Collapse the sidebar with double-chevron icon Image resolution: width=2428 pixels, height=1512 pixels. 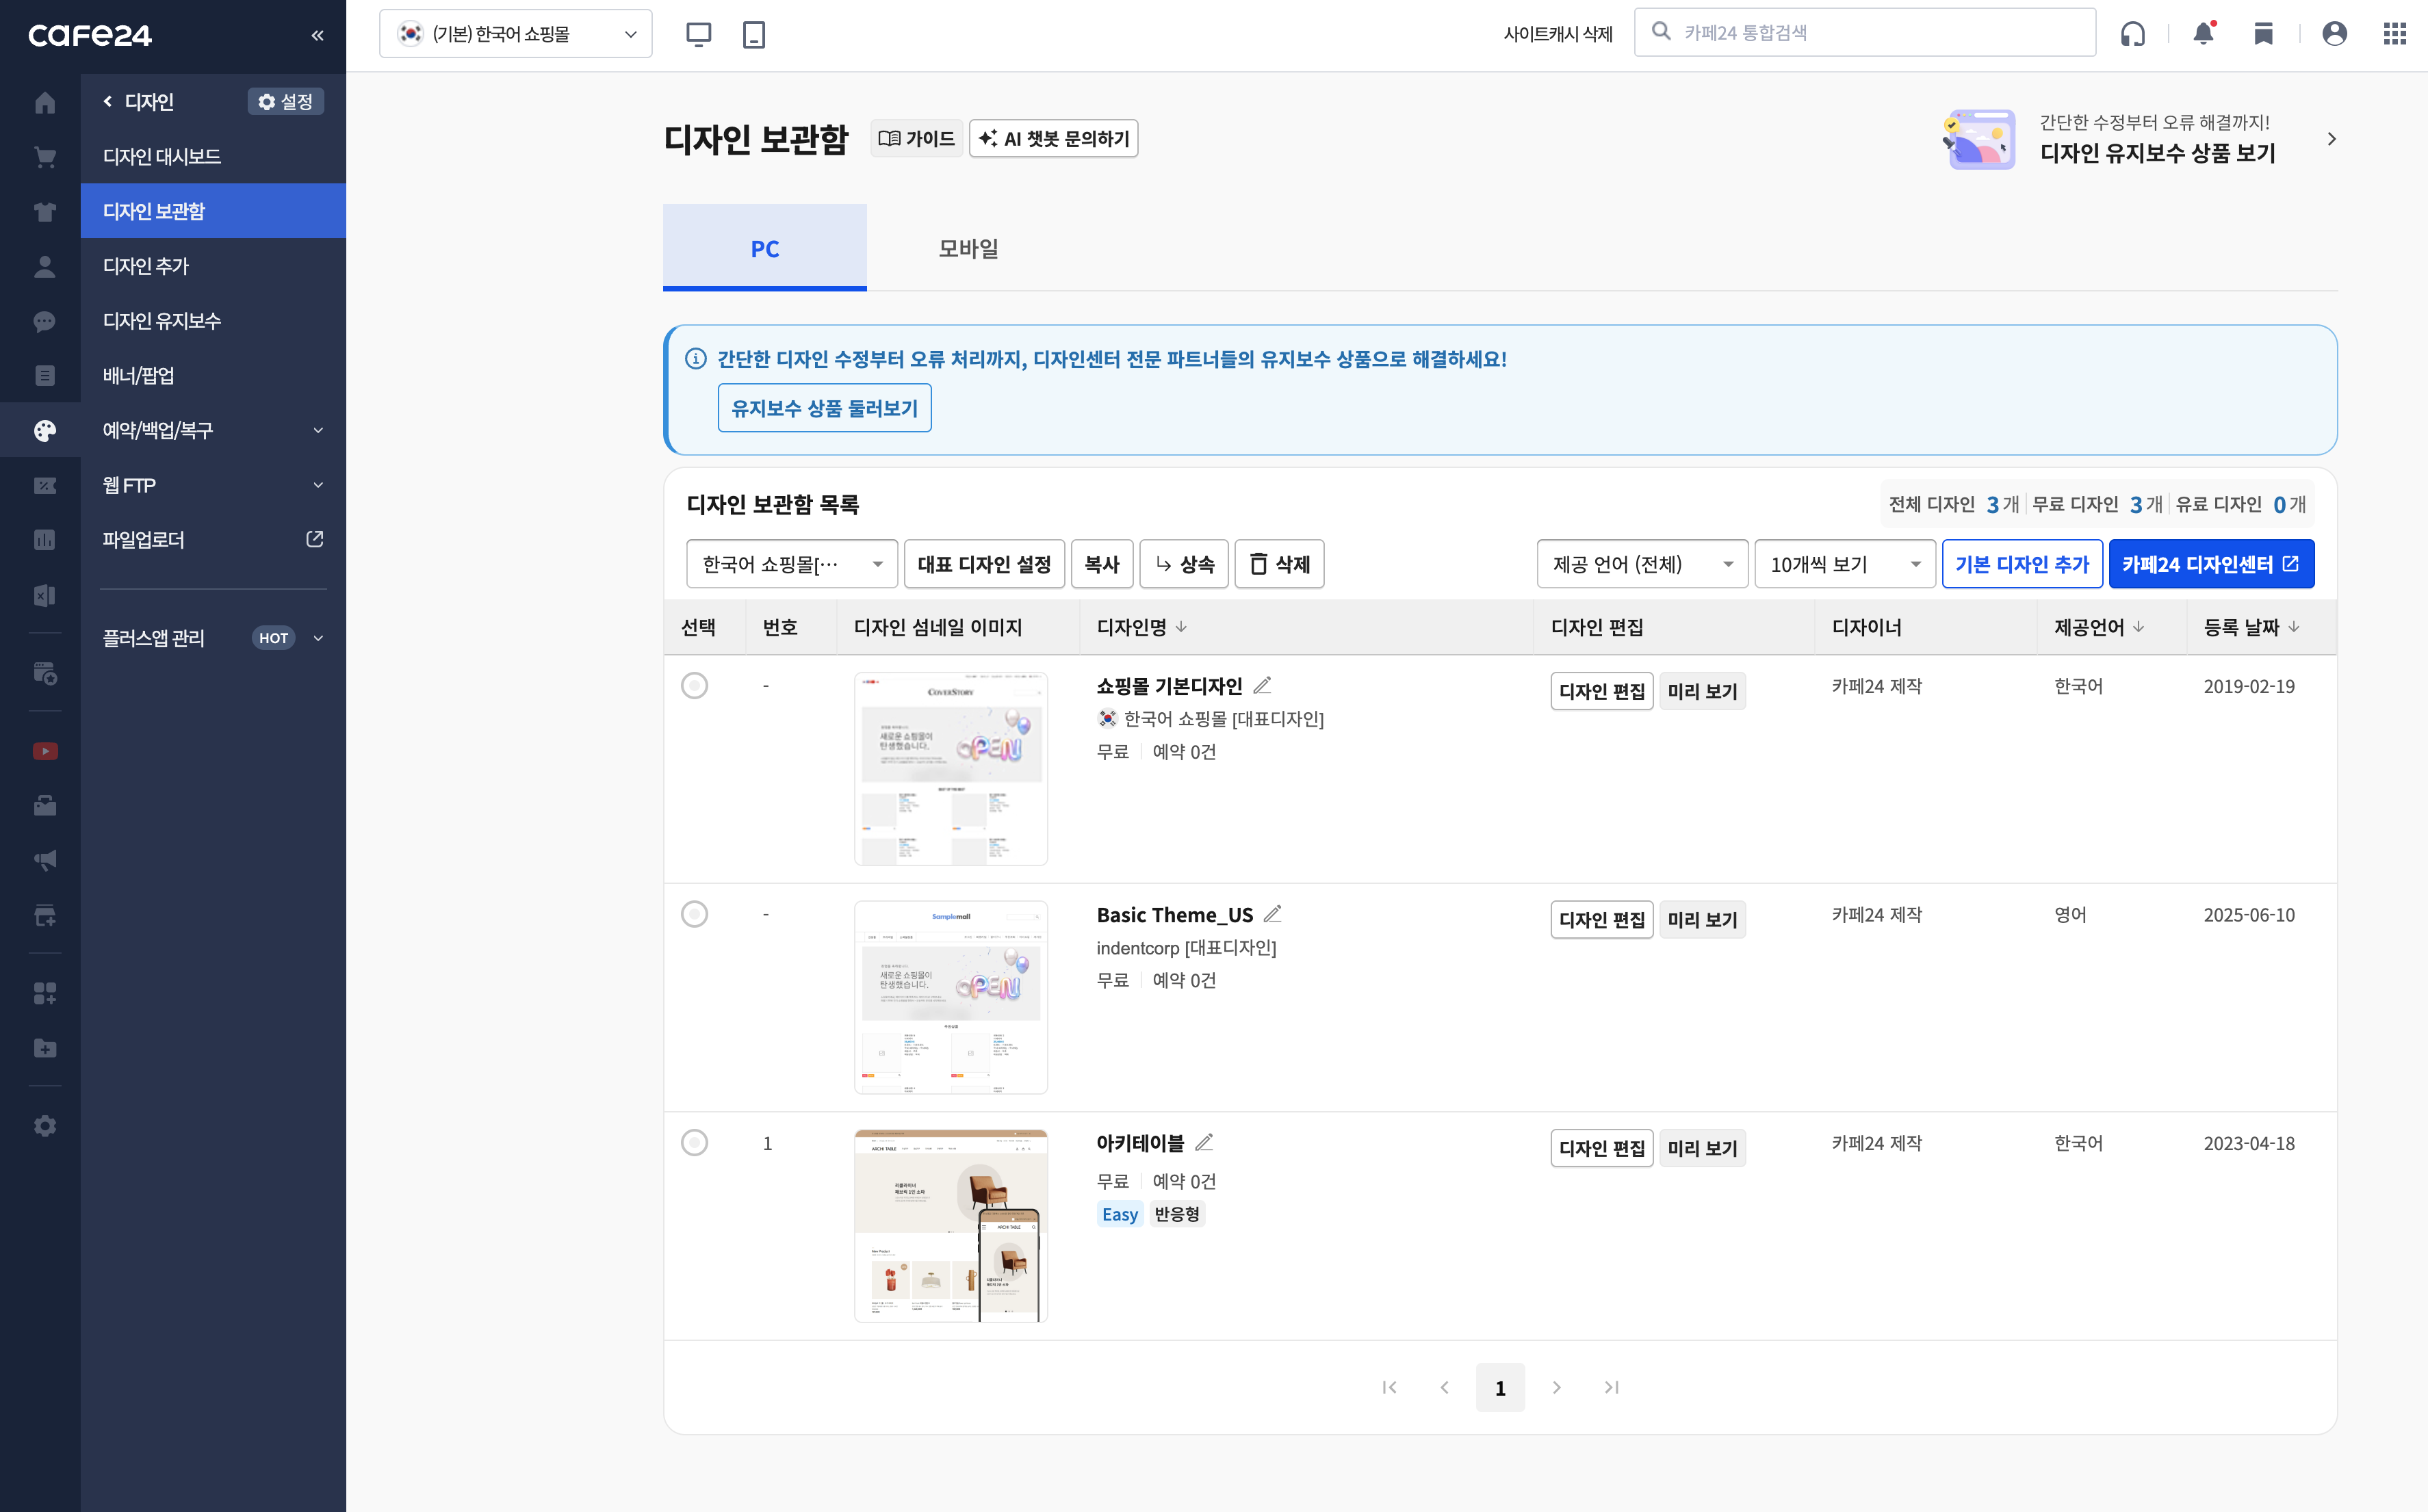pos(318,35)
